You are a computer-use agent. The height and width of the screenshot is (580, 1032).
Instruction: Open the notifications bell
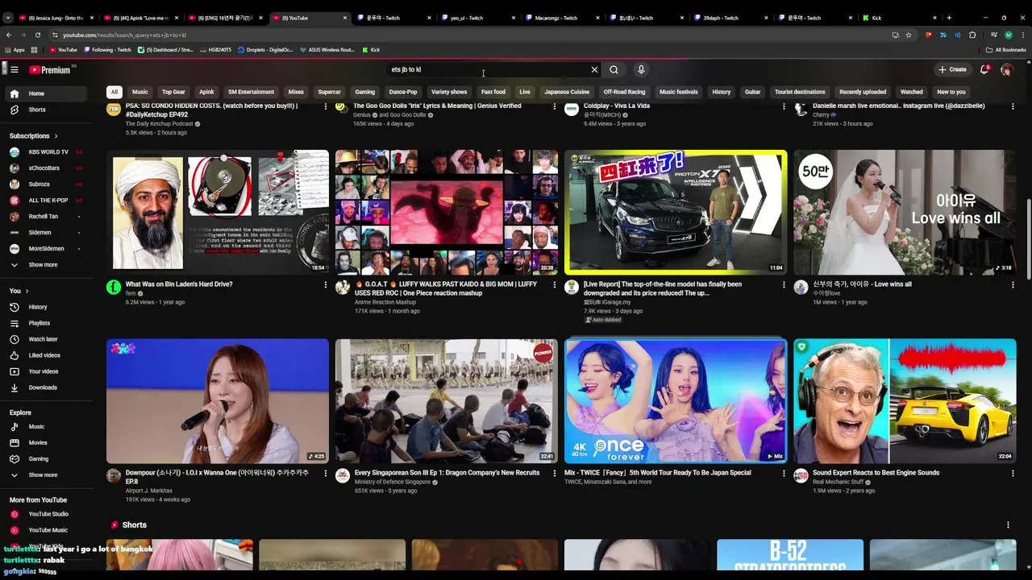click(984, 69)
